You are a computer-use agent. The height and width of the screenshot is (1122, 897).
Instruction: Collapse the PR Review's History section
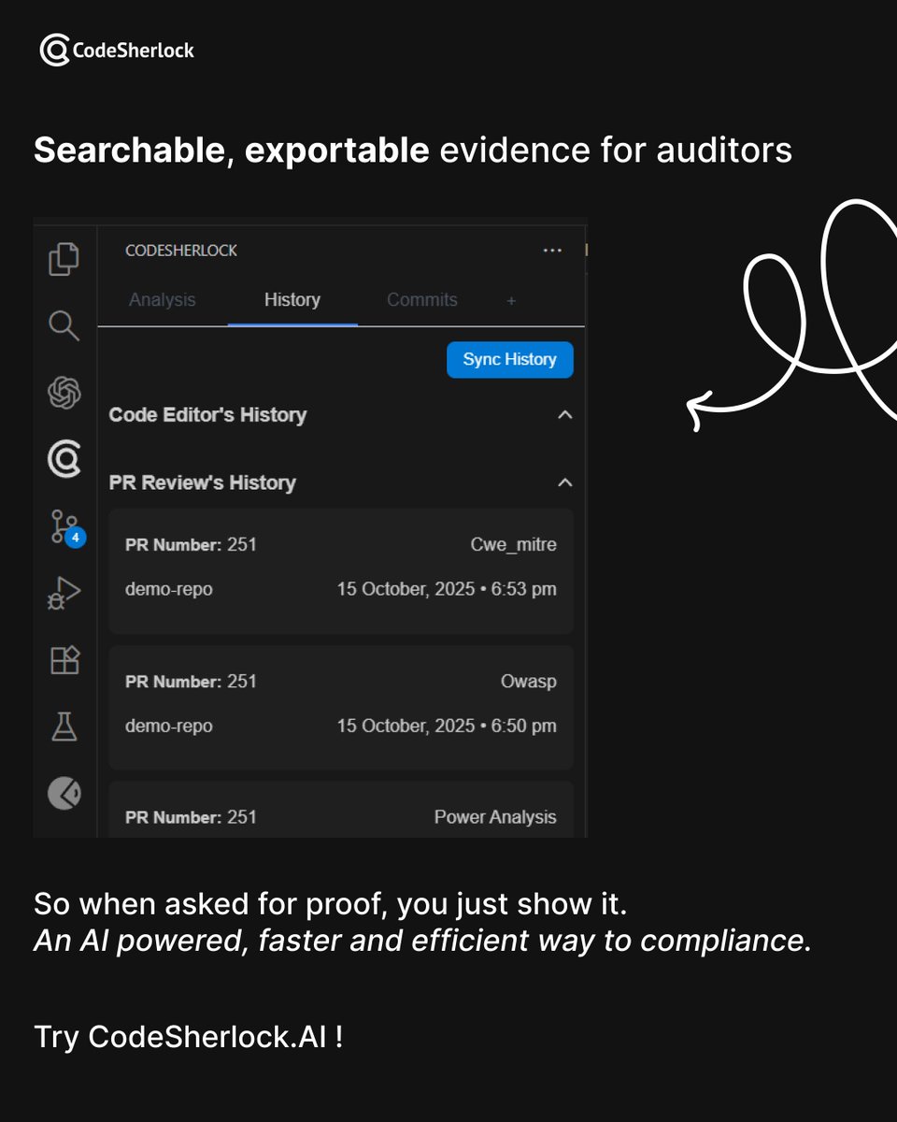(x=564, y=482)
